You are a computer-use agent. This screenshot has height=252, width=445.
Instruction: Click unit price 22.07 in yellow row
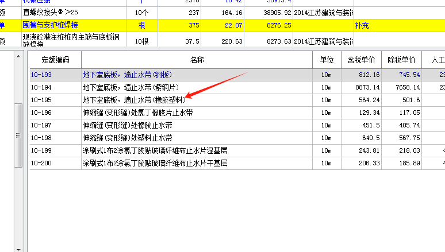pos(233,25)
